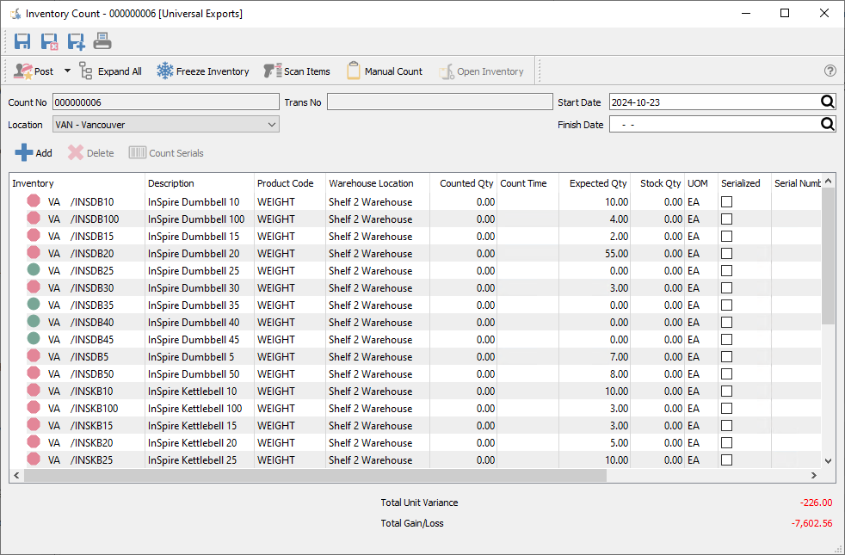
Task: Sort by the Expected Qty column header
Action: [597, 183]
